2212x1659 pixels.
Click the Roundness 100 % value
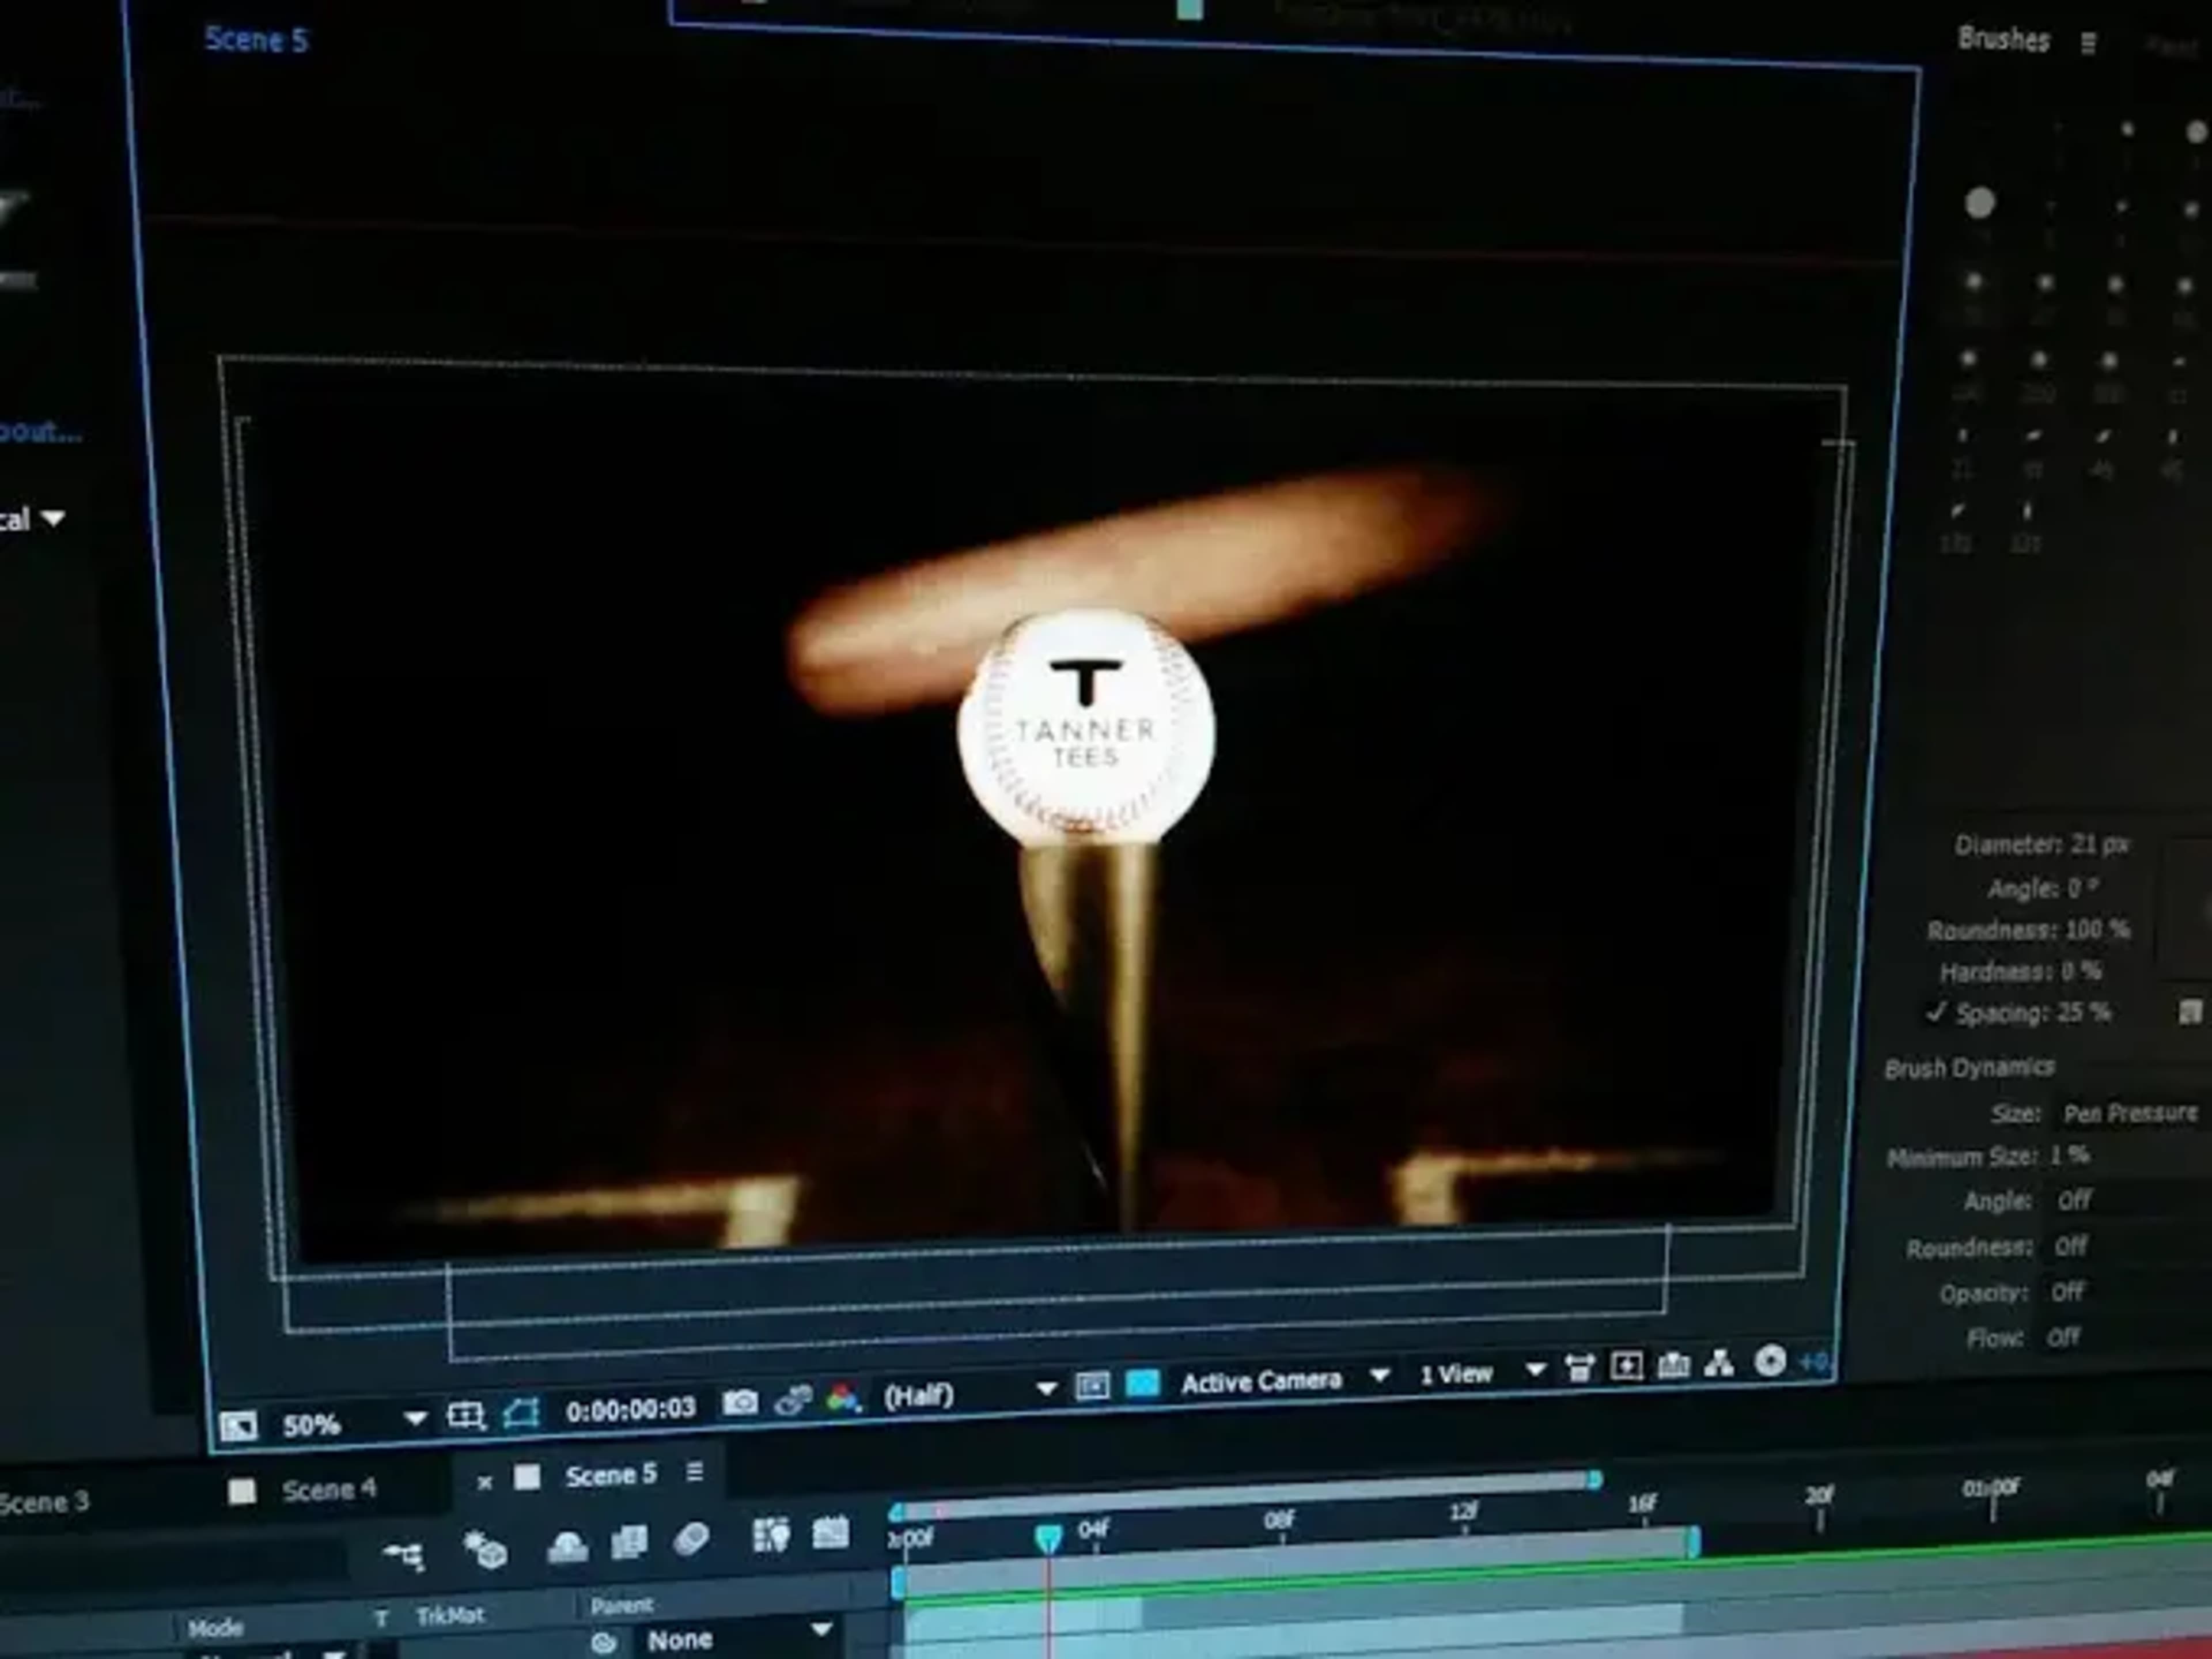2097,929
